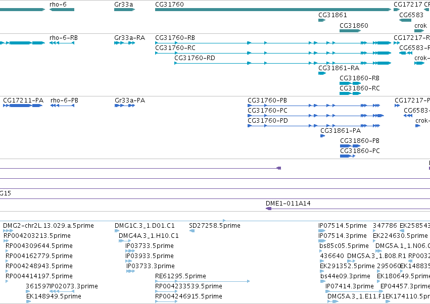The width and height of the screenshot is (430, 304).
Task: Click protein CG31861-PA label
Action: pos(341,131)
